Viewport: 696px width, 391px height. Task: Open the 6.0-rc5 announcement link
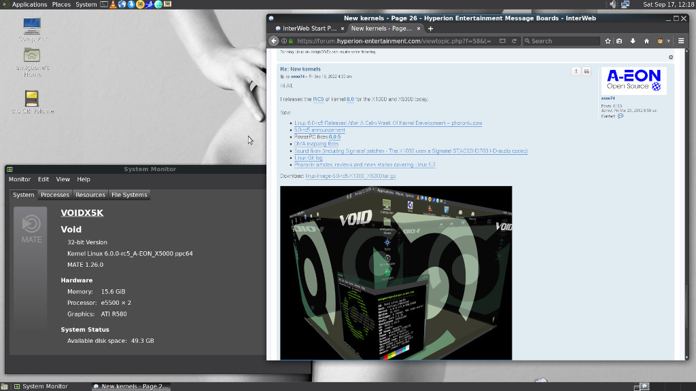click(319, 130)
